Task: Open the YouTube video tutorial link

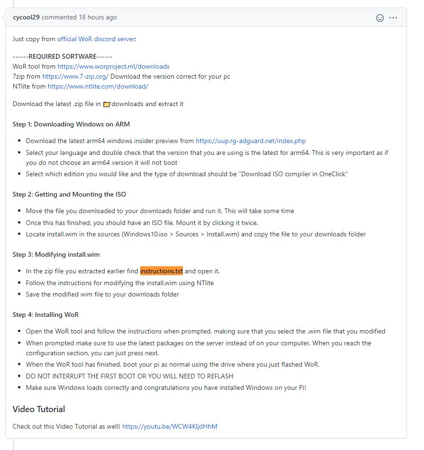Action: click(170, 426)
